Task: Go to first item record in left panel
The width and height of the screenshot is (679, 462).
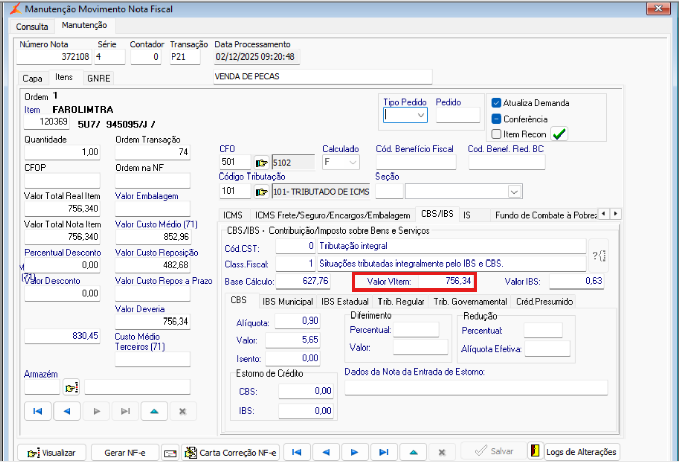Action: [38, 411]
